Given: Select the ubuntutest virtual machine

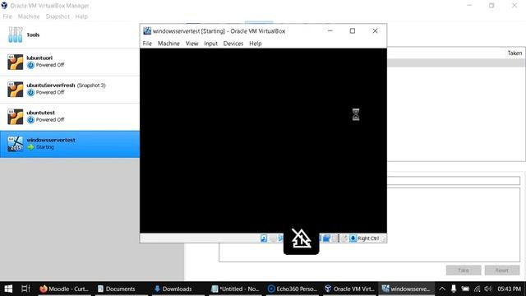Looking at the screenshot, I should tap(69, 117).
